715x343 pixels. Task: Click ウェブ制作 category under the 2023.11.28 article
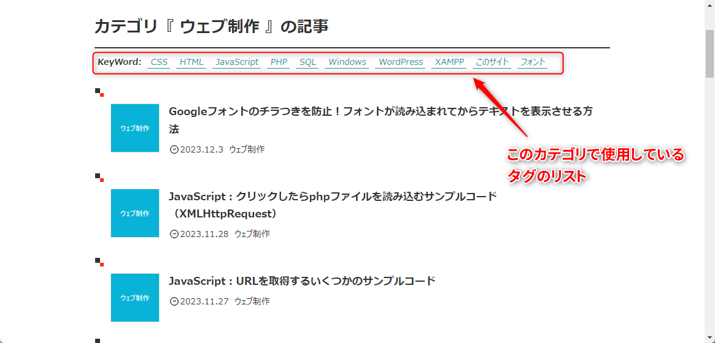pos(252,234)
